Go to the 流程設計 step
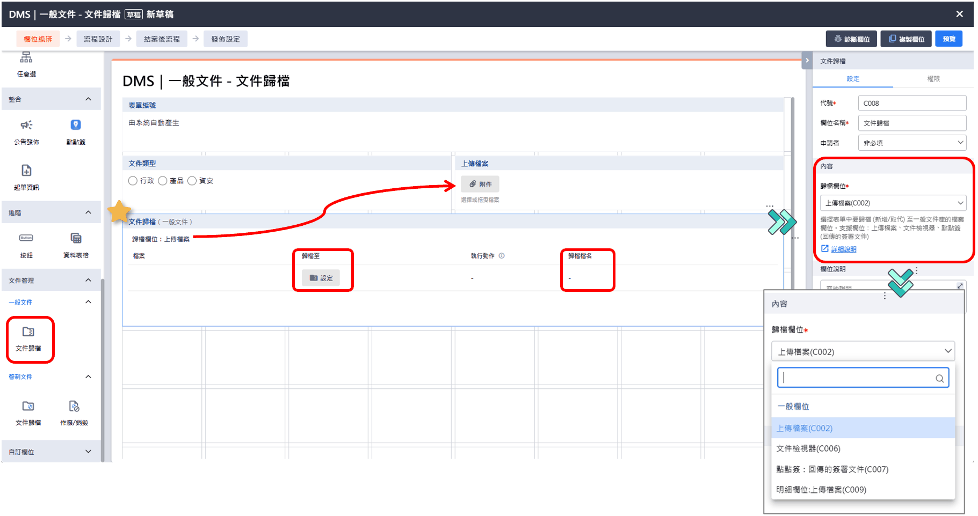 (x=98, y=39)
